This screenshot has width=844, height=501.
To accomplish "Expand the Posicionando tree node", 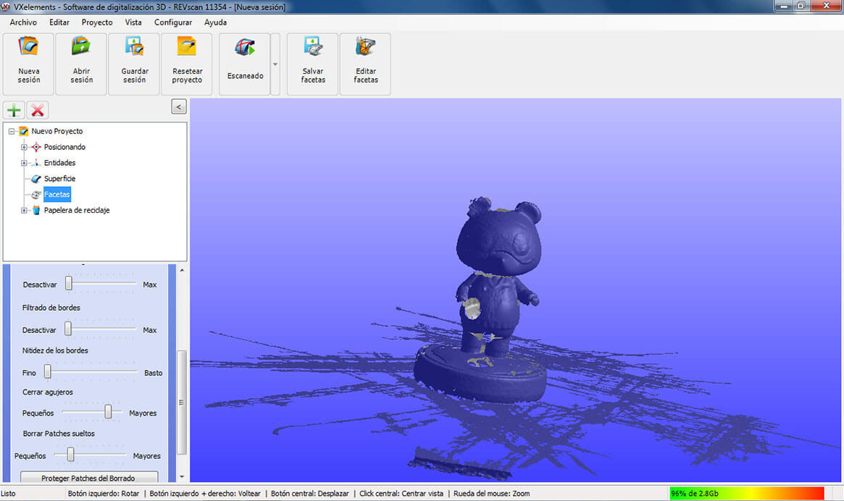I will [x=24, y=147].
